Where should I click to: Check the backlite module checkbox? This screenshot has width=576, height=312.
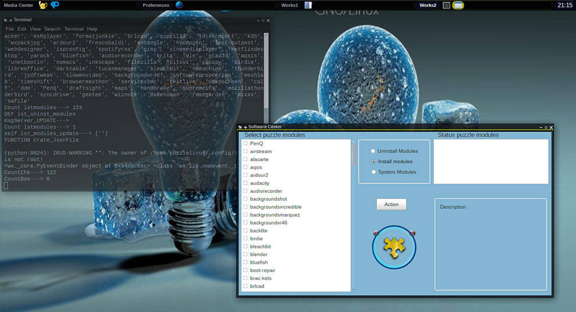click(x=246, y=231)
